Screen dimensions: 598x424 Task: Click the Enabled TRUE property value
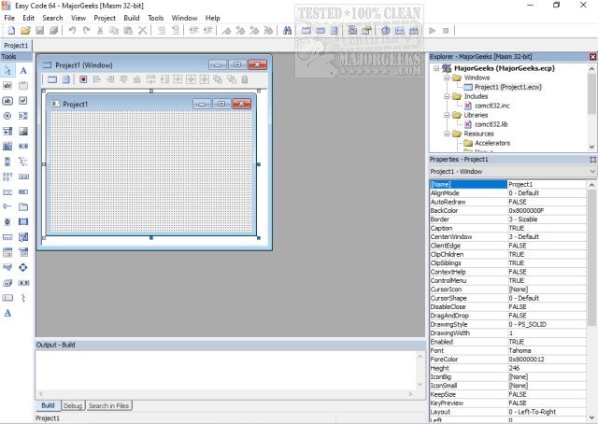547,341
